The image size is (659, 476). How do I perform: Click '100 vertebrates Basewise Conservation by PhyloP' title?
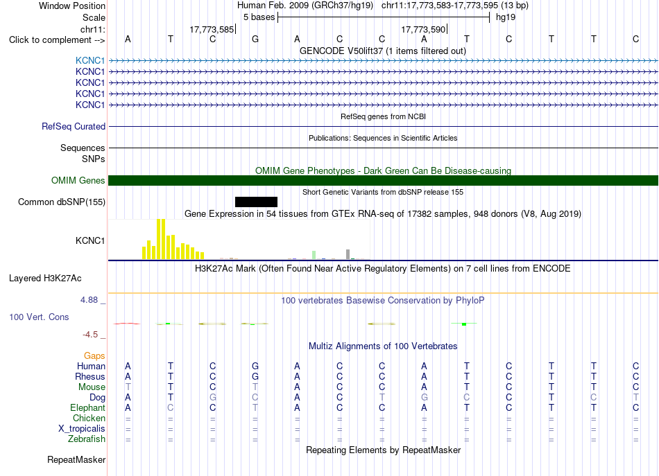[x=383, y=300]
